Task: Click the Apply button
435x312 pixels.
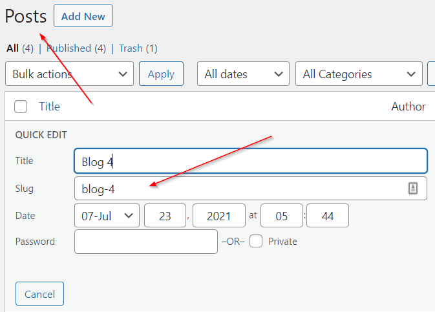Action: 161,74
